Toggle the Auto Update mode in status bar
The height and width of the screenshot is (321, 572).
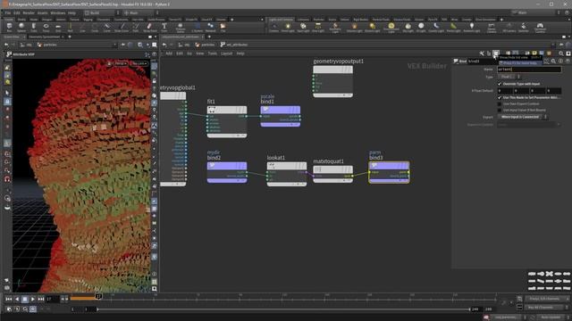[551, 317]
